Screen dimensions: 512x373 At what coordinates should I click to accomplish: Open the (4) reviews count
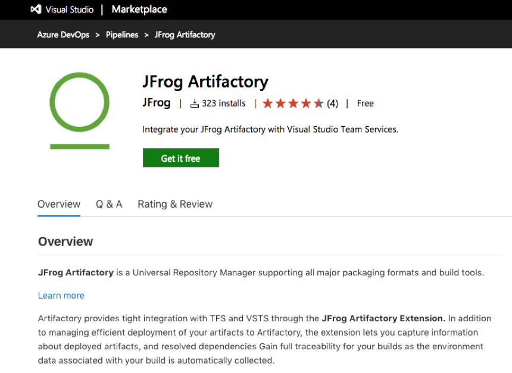(332, 104)
